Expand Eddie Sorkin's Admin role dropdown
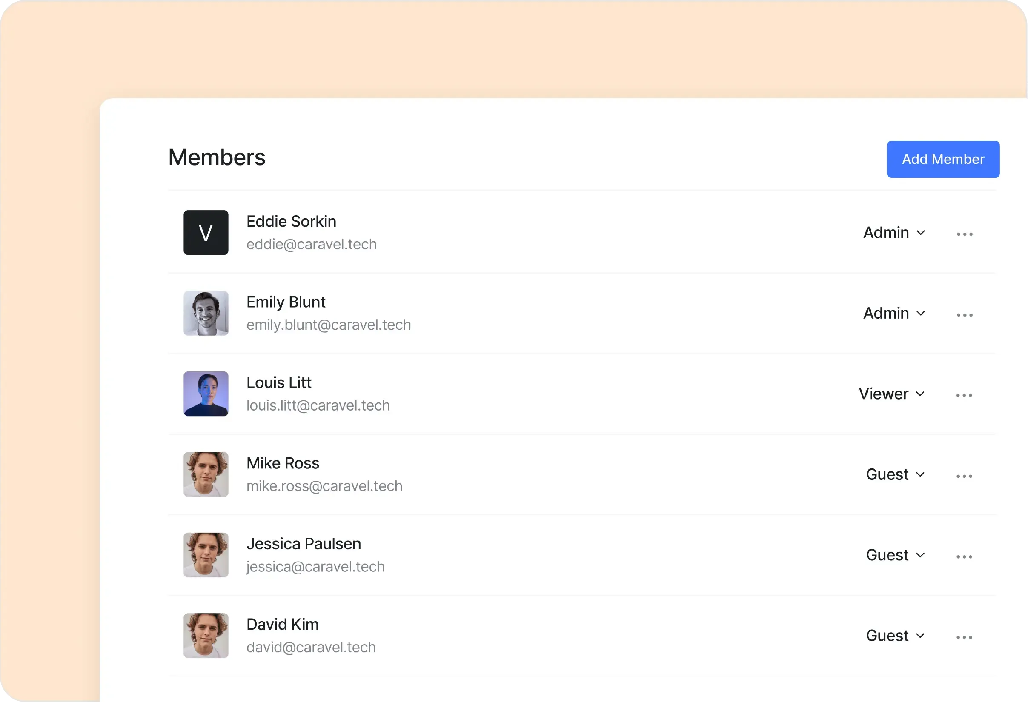Viewport: 1028px width, 702px height. (894, 233)
